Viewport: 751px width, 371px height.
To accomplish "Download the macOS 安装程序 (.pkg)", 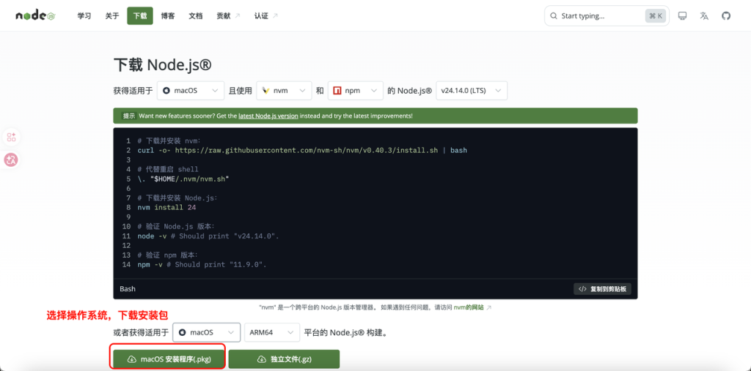I will click(168, 359).
